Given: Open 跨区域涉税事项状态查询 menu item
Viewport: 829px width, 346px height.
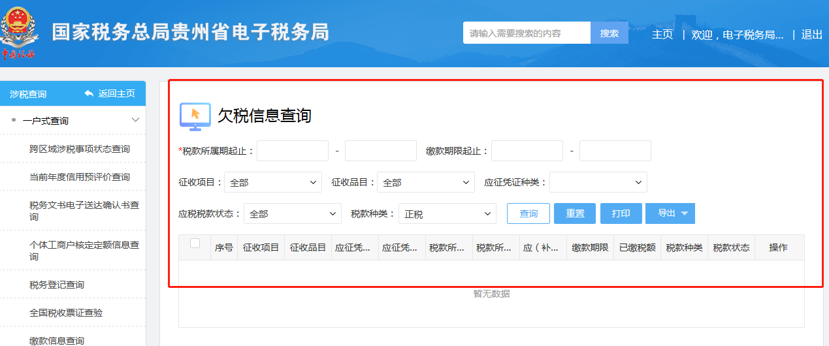Looking at the screenshot, I should coord(80,149).
